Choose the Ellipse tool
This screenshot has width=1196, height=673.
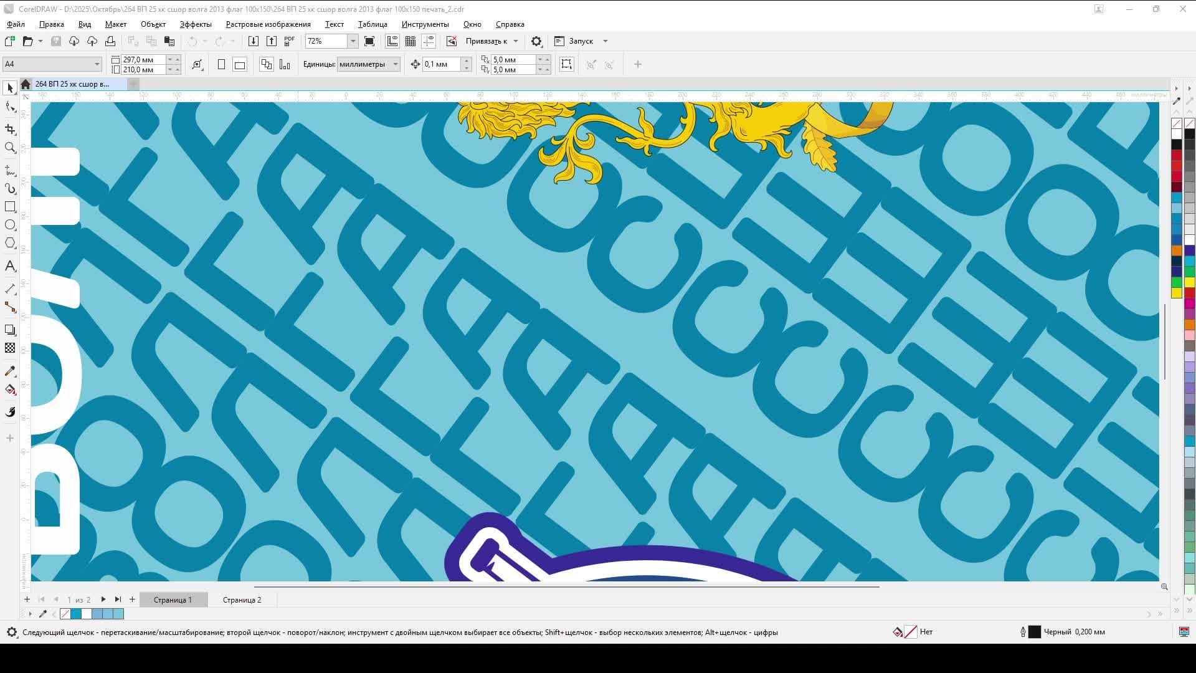10,225
